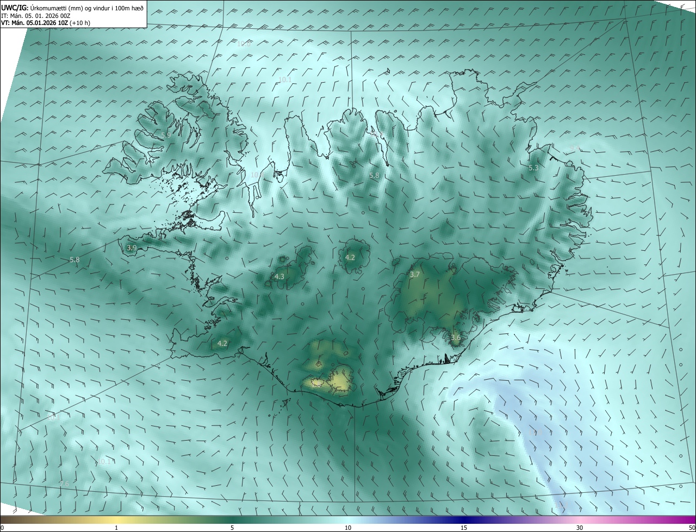This screenshot has height=532, width=696.
Task: Pick the yellow band at scale value 1
Action: coord(116,519)
